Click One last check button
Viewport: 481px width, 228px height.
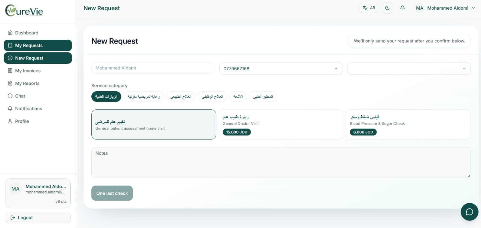(x=112, y=193)
